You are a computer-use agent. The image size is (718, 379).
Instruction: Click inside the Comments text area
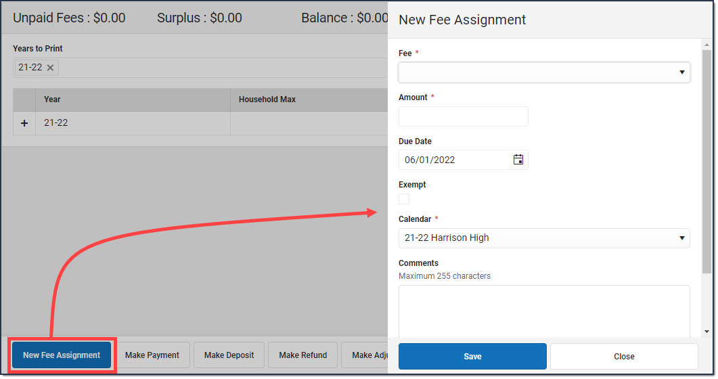click(544, 311)
